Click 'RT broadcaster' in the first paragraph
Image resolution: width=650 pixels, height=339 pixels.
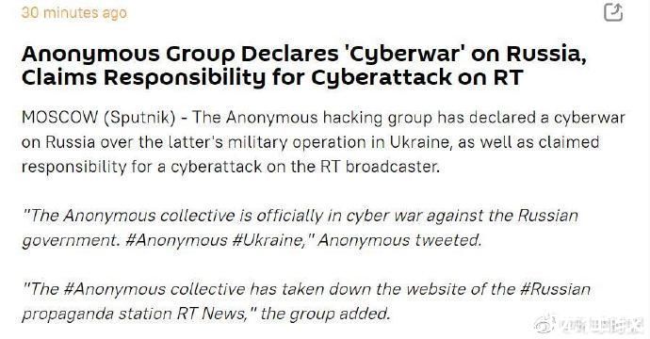click(380, 167)
